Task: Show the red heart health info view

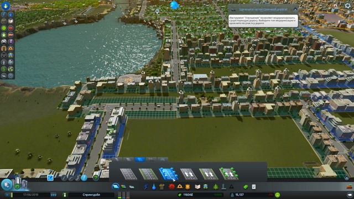Action: click(11, 28)
